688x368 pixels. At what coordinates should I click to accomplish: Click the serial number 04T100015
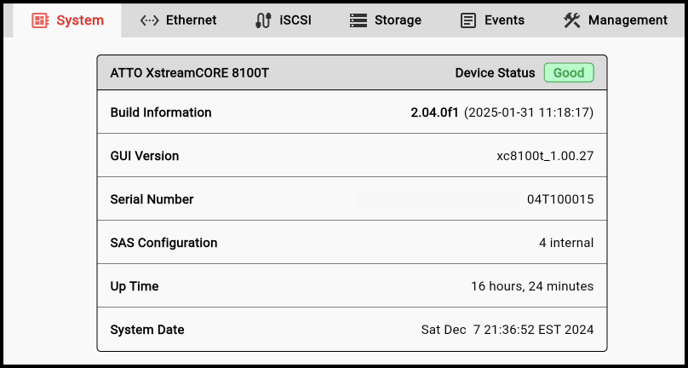(560, 199)
